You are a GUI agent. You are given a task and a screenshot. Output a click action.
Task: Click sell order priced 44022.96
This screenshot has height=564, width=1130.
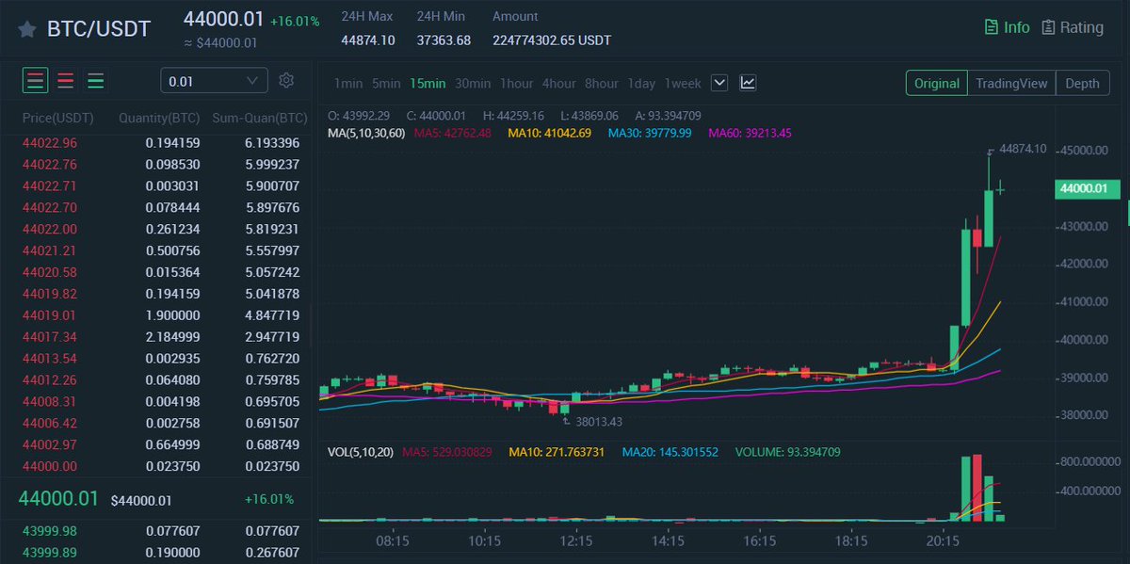coord(160,143)
